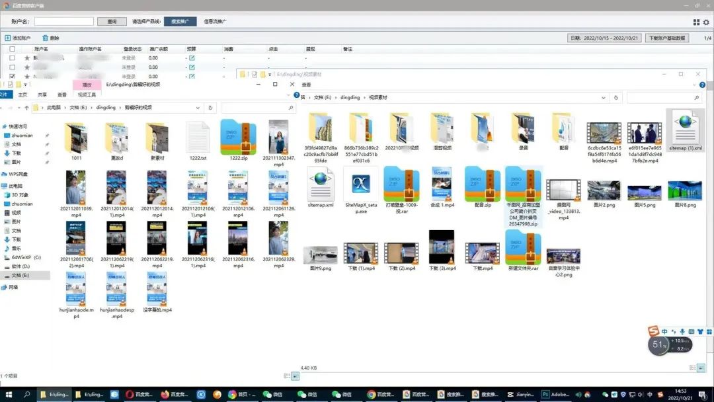Click the budget edit pencil icon in first account row
This screenshot has height=402, width=714.
point(192,58)
